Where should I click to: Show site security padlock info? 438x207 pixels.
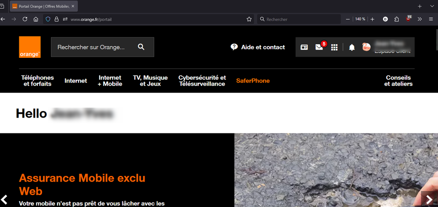[57, 19]
